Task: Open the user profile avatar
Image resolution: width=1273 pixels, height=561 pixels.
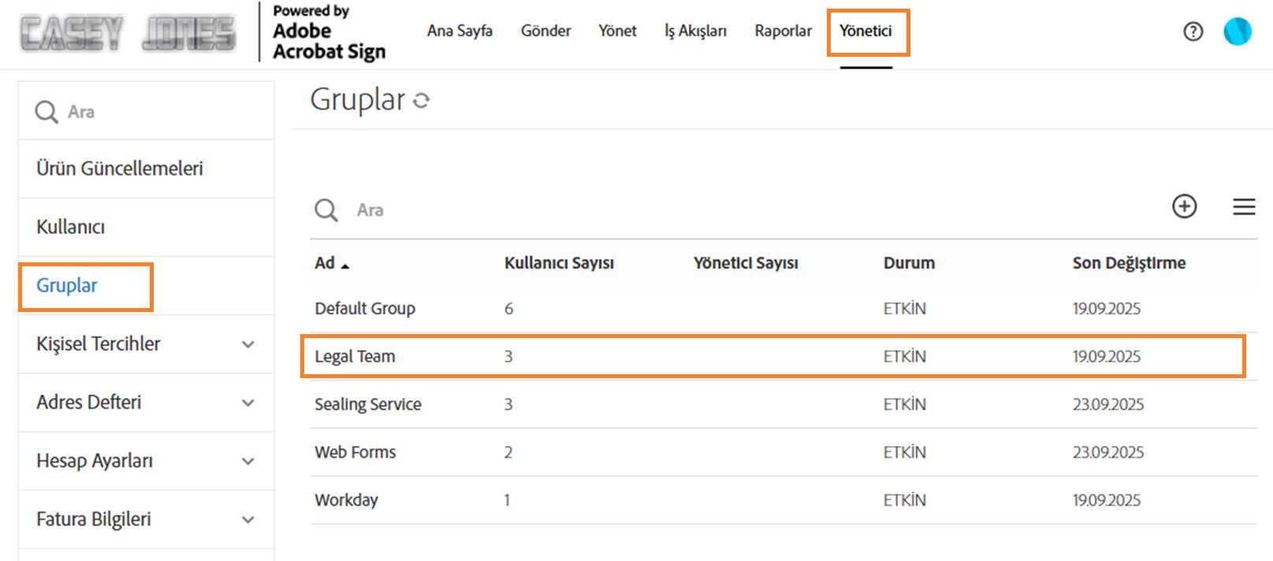Action: click(x=1237, y=32)
